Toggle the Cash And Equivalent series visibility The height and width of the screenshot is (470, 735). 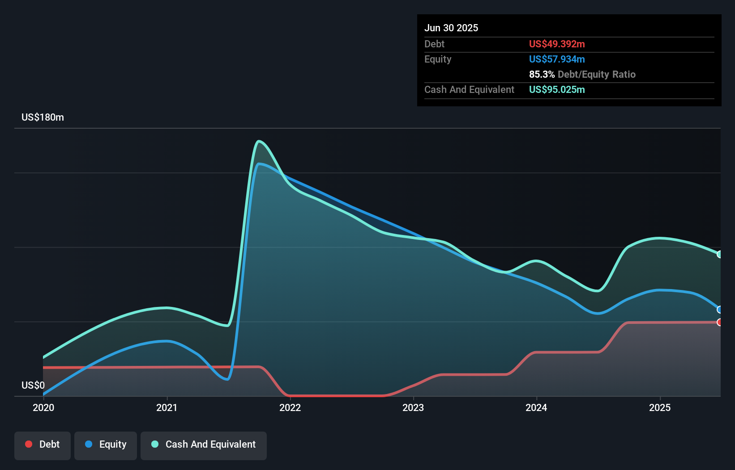tap(203, 445)
